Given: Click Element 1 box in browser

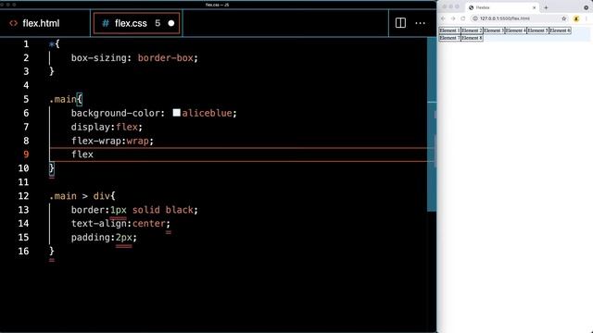Looking at the screenshot, I should [449, 31].
